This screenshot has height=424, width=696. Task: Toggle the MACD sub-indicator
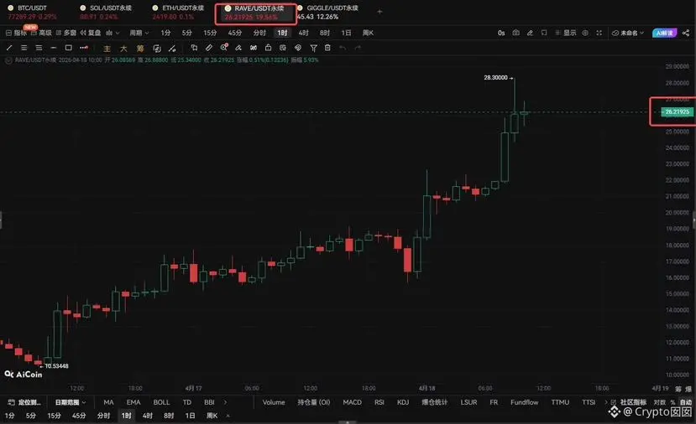click(352, 402)
